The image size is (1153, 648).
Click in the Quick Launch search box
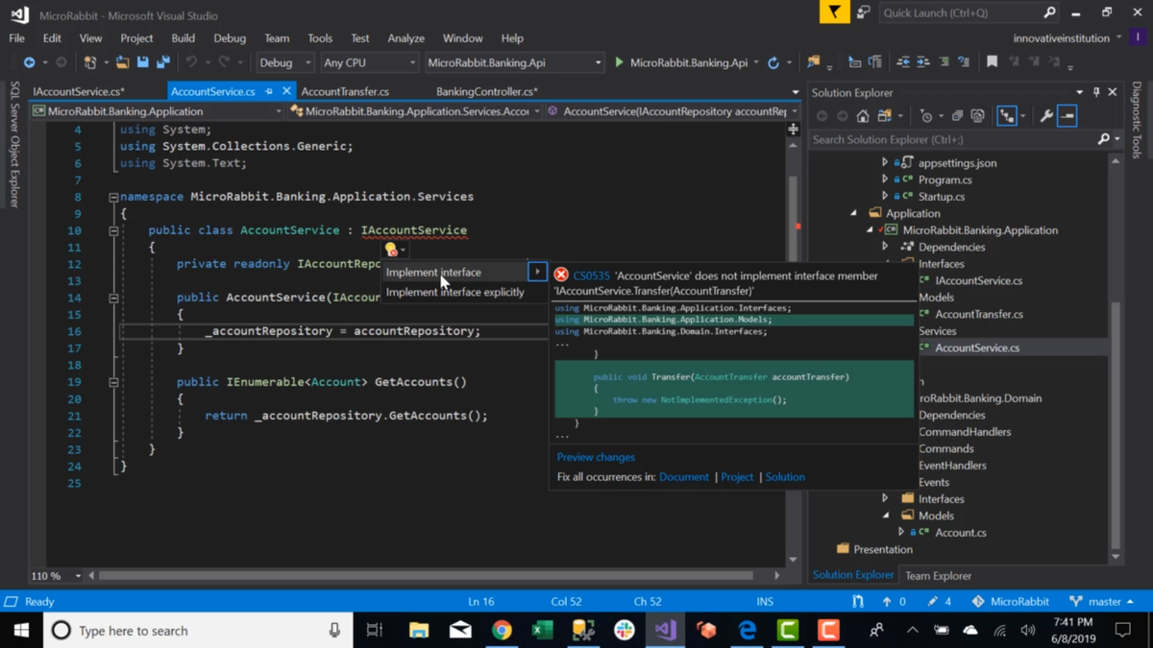pyautogui.click(x=968, y=12)
